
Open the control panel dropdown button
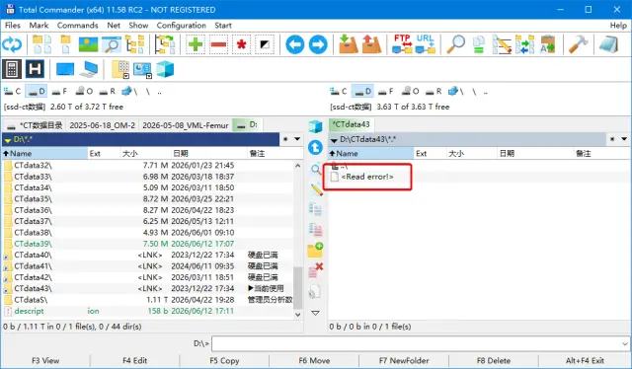[142, 70]
